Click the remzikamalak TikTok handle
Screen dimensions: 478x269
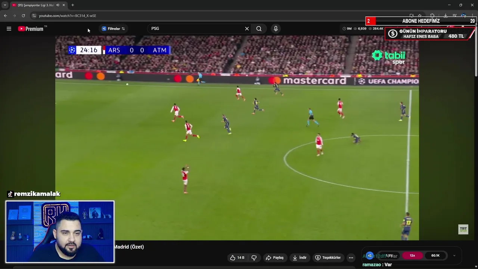click(34, 194)
